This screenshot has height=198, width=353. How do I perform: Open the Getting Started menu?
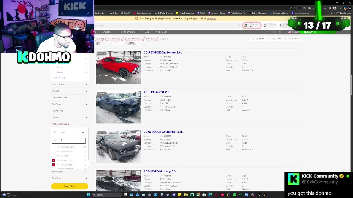point(129,32)
